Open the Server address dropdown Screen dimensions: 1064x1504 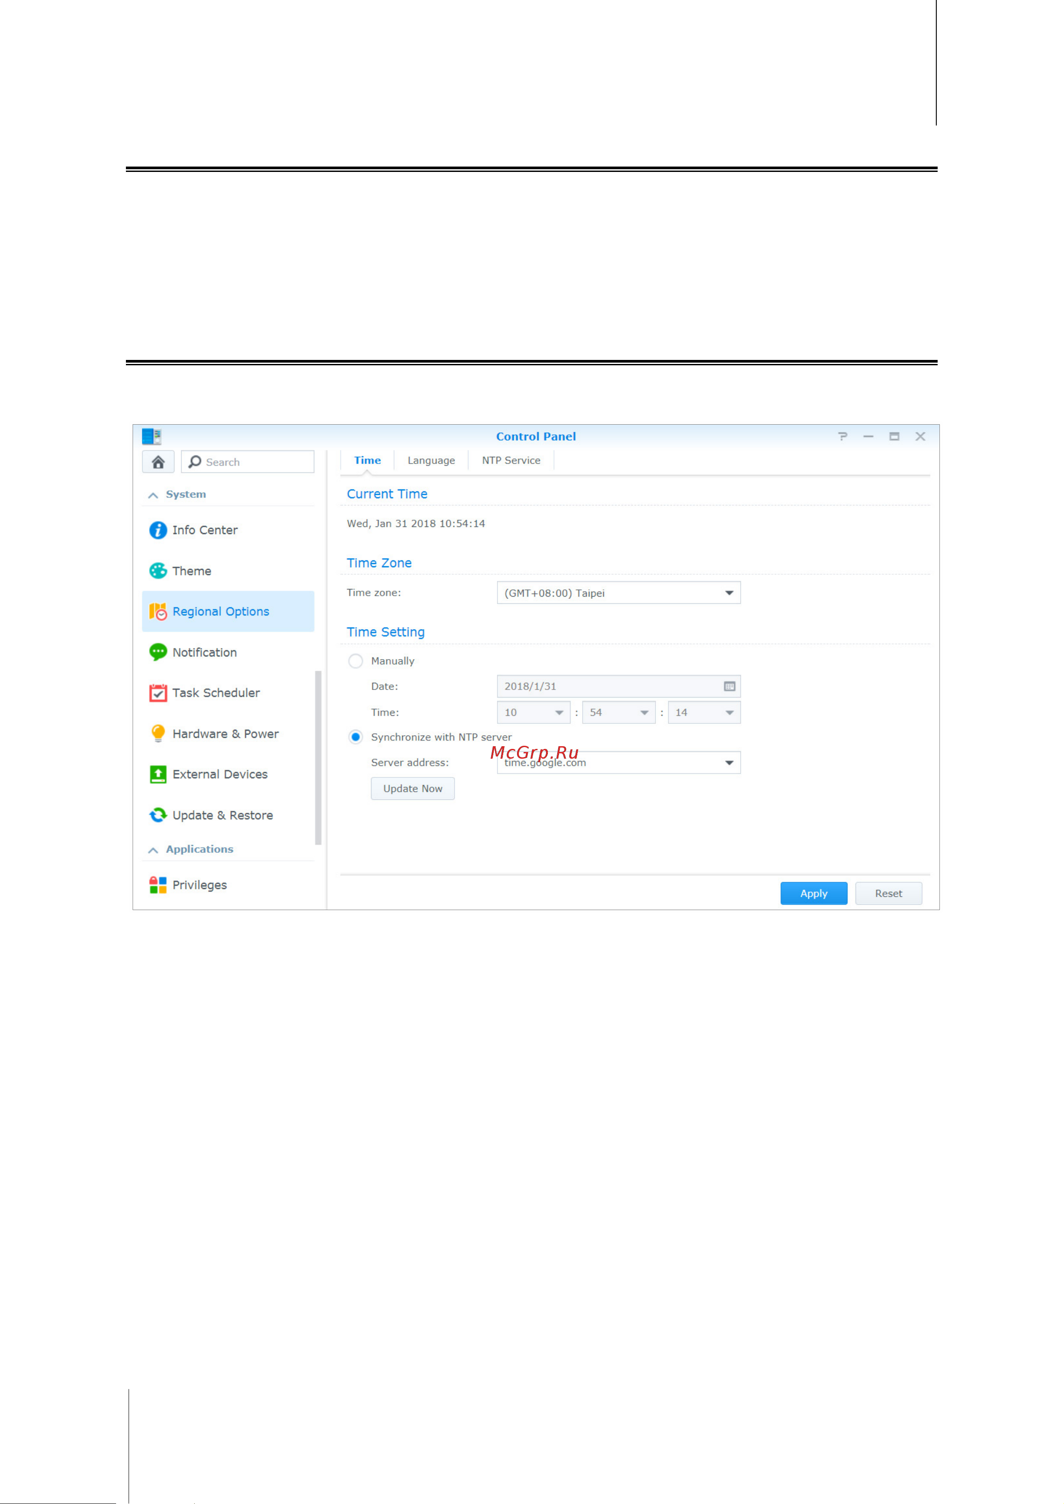pos(618,763)
